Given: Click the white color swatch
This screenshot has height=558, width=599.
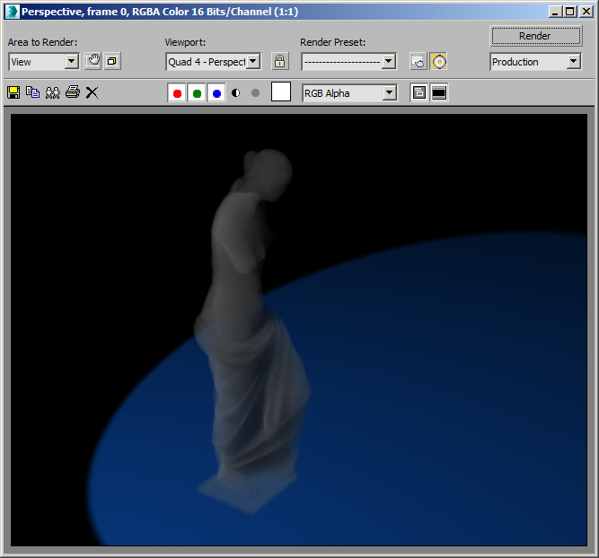Looking at the screenshot, I should 281,92.
